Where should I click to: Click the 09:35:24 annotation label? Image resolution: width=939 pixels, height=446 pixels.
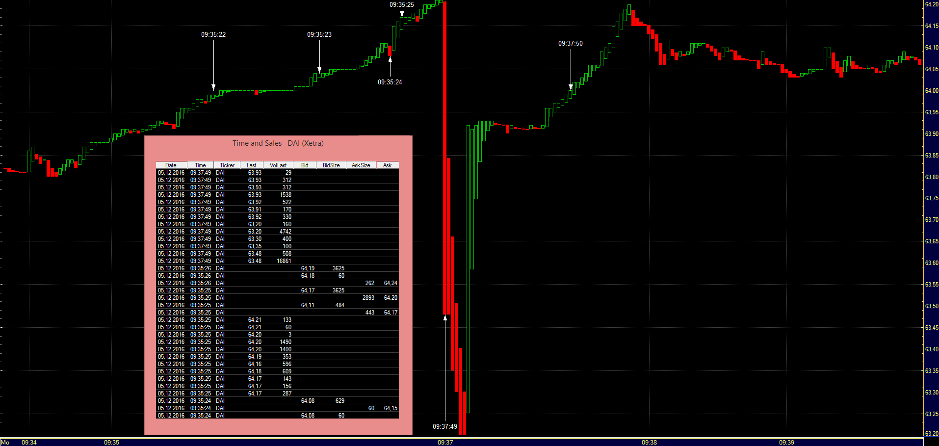click(390, 82)
